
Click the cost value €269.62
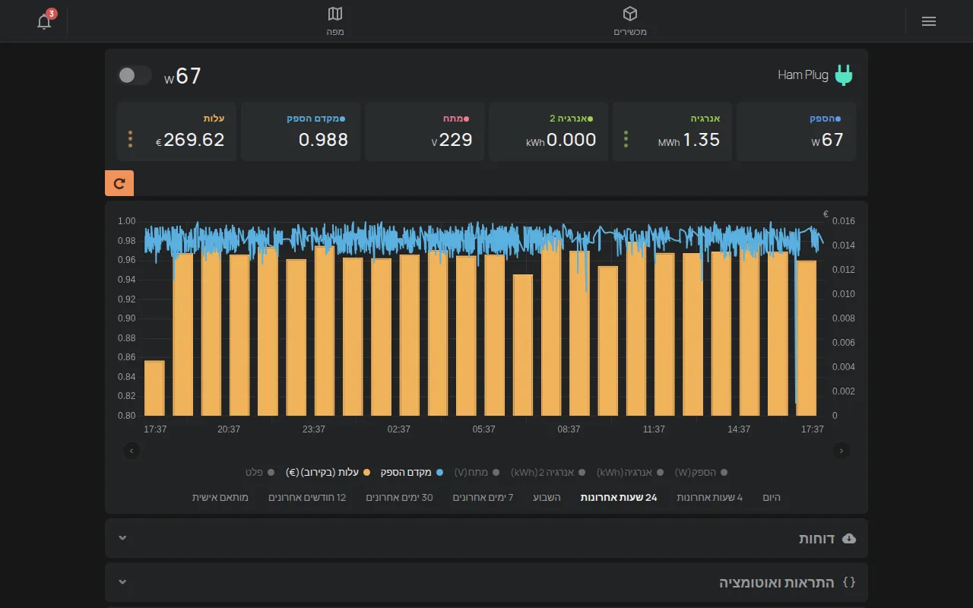coord(190,140)
